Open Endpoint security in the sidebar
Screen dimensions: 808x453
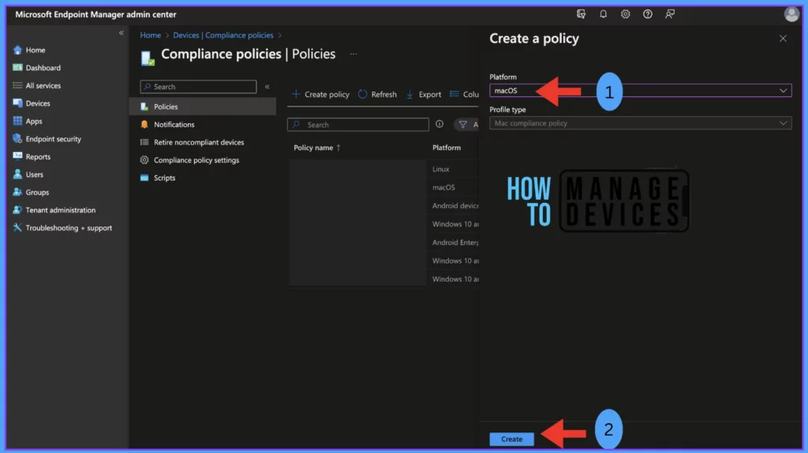tap(53, 139)
